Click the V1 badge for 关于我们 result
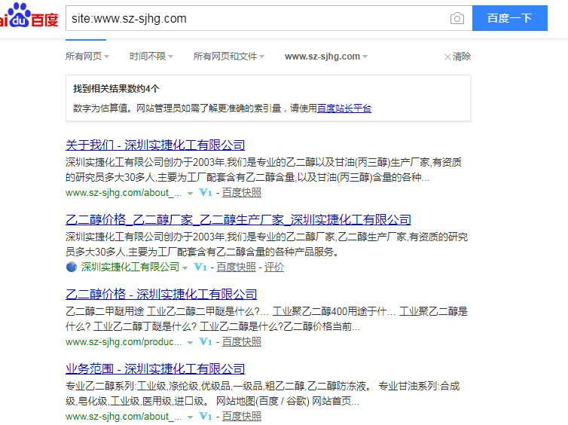Screen dimensions: 568x425 206,192
